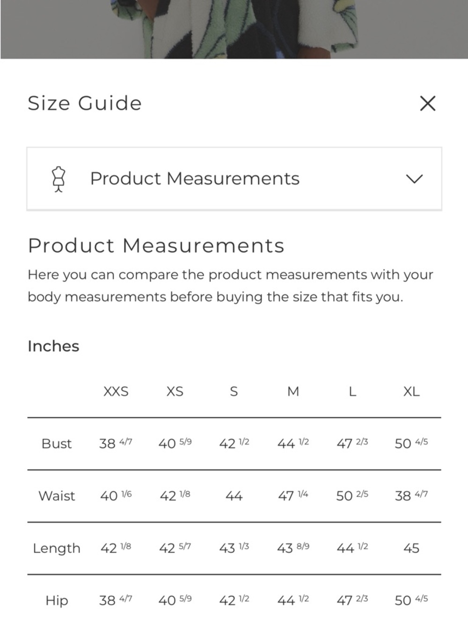Select the L size column header
This screenshot has width=468, height=624.
(x=352, y=391)
